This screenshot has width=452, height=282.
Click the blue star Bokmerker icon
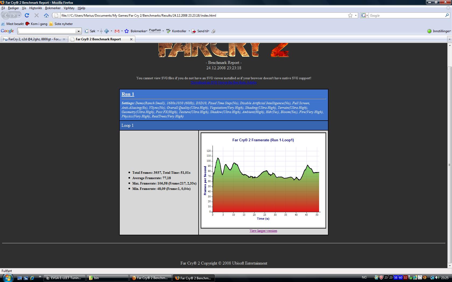point(126,31)
